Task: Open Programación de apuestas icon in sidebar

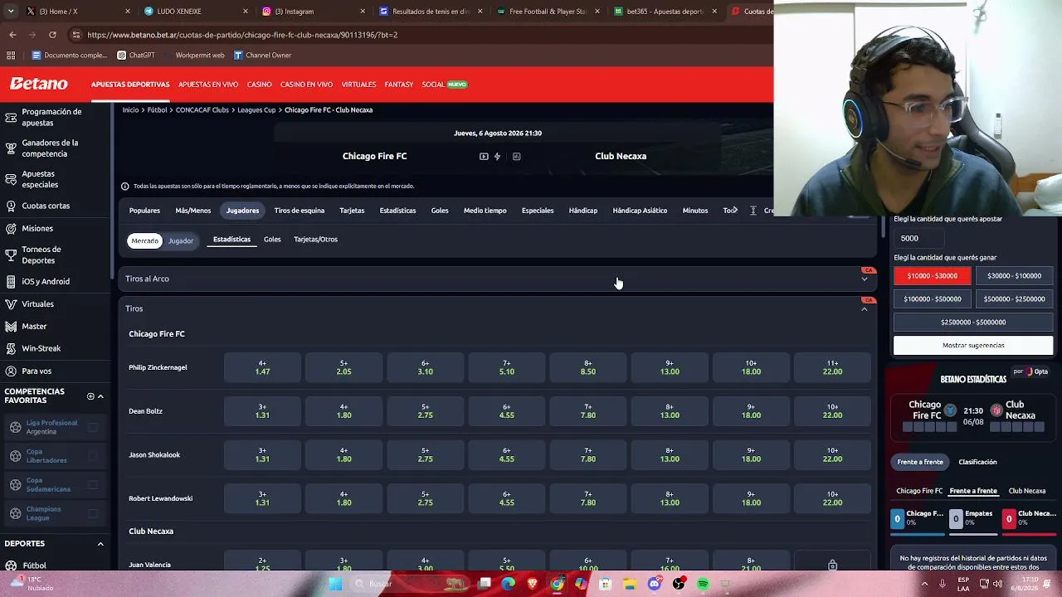Action: pyautogui.click(x=11, y=117)
